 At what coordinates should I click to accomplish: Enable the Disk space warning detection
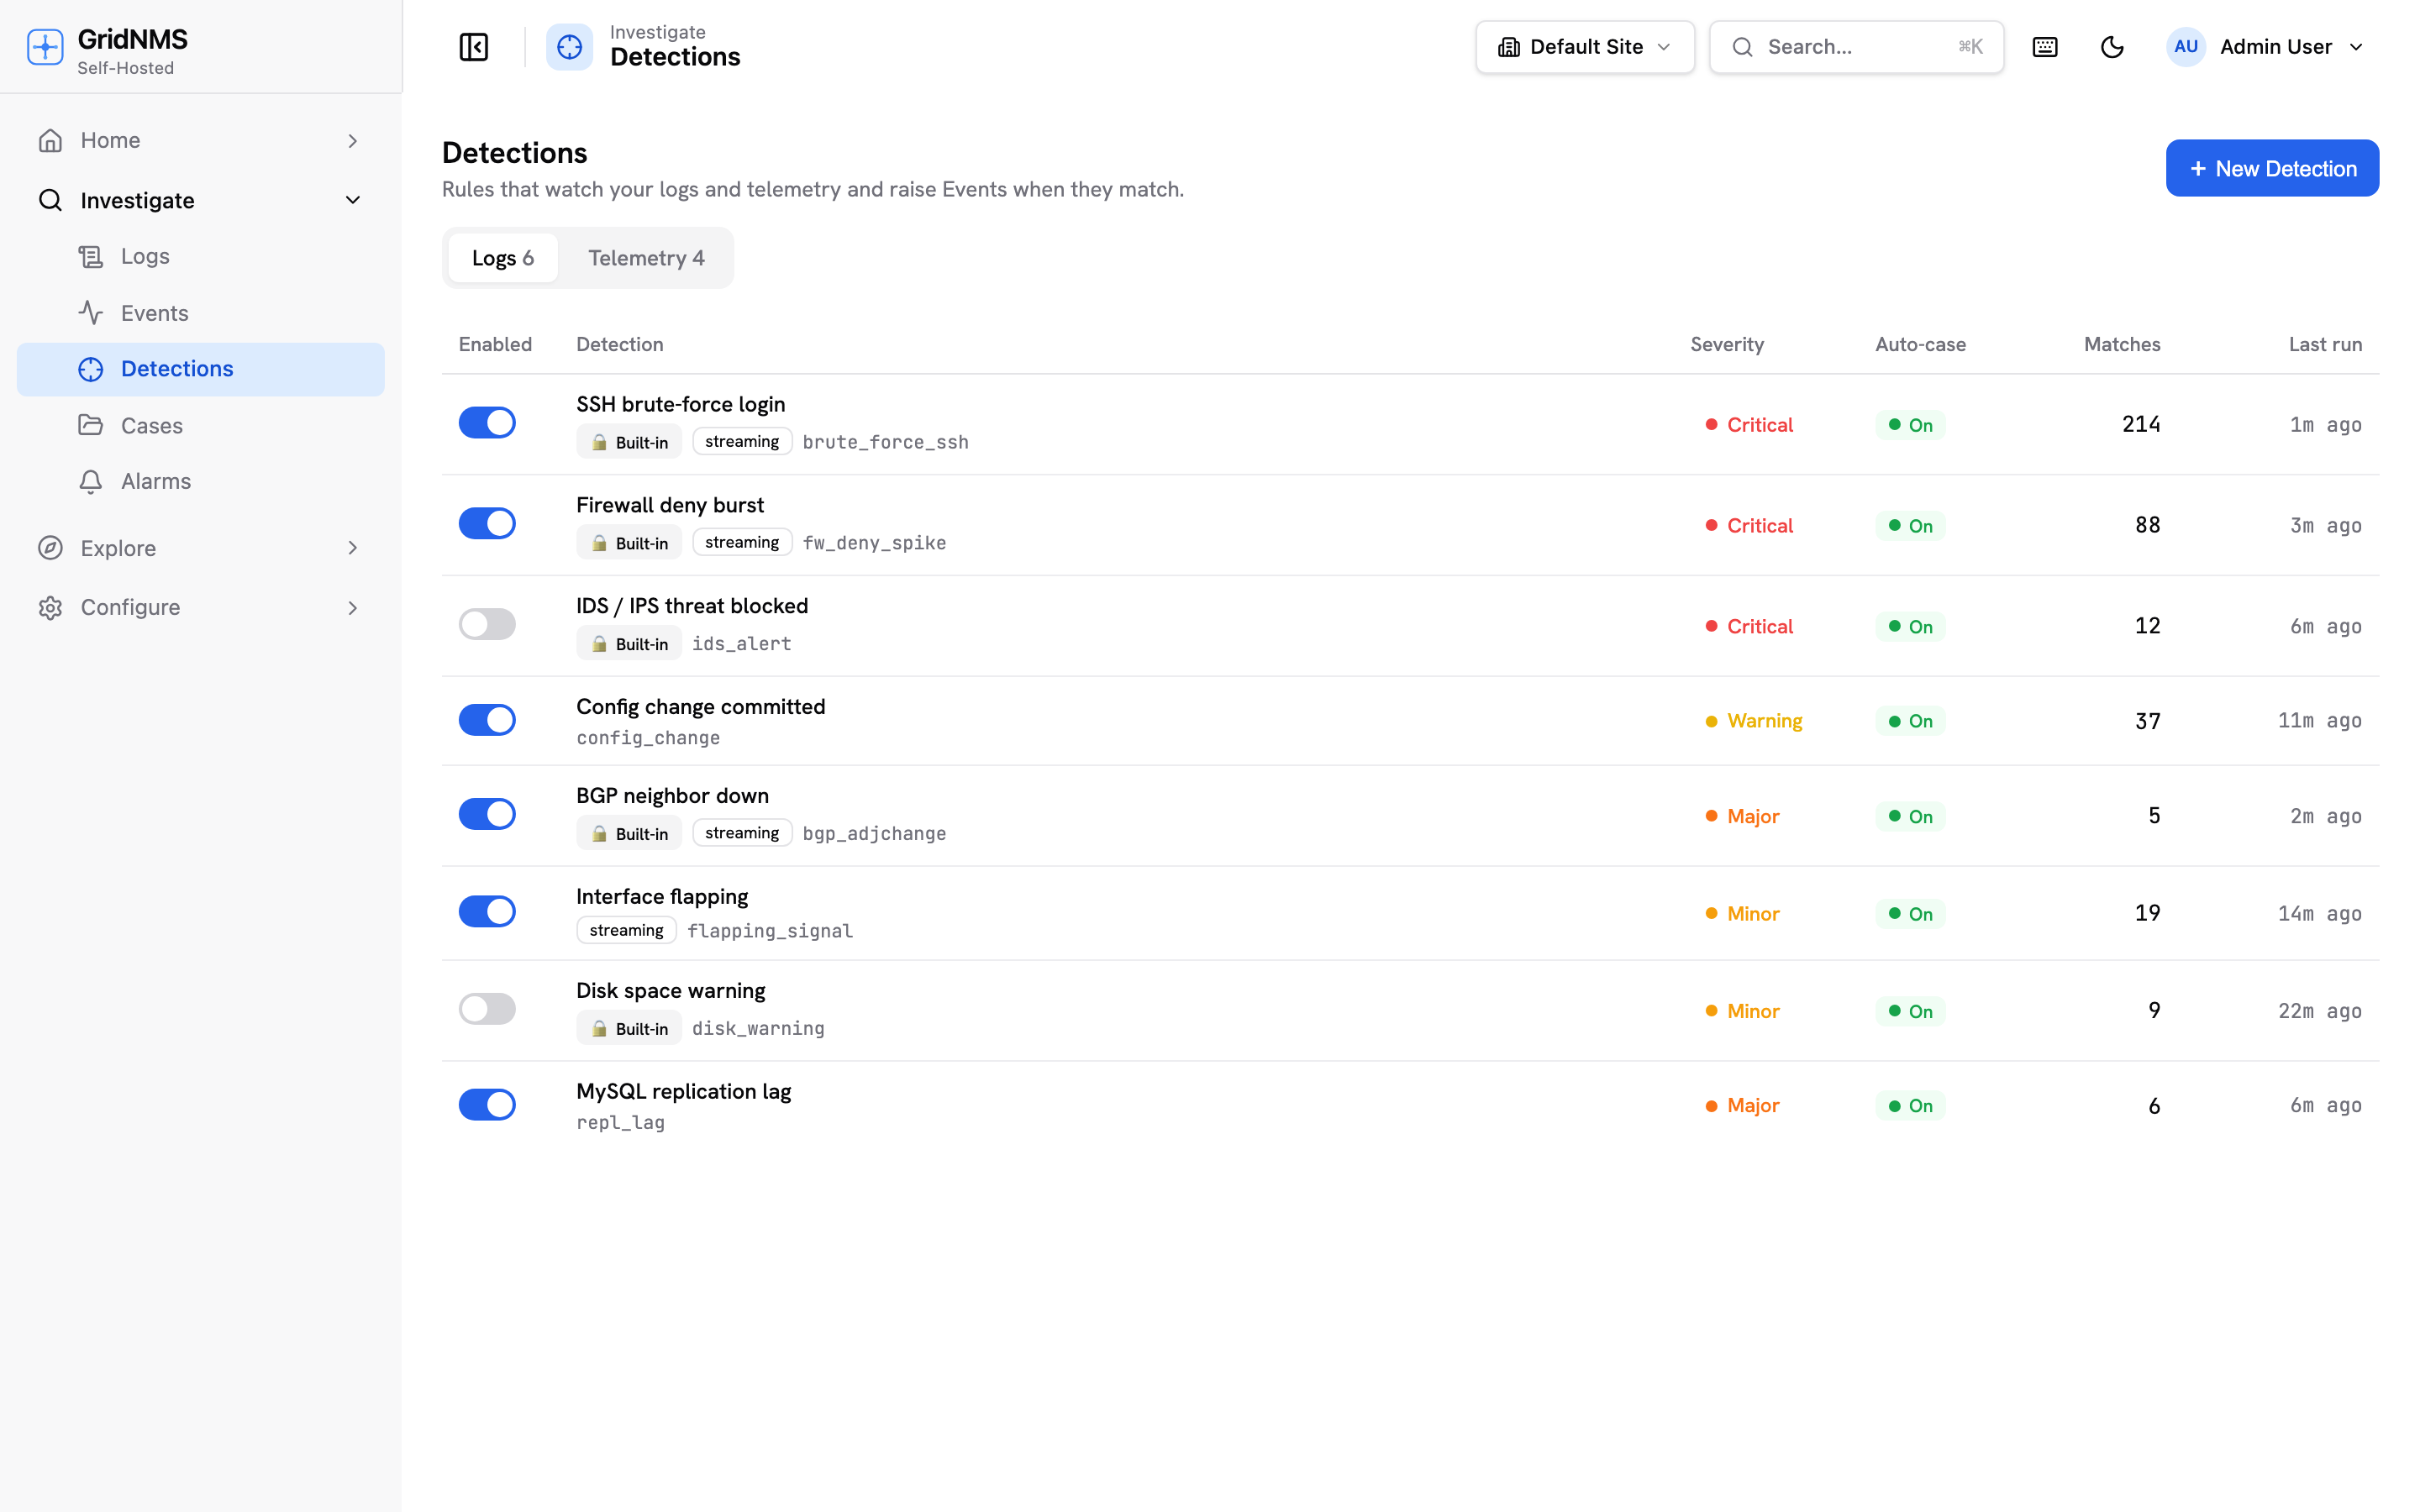click(487, 1009)
